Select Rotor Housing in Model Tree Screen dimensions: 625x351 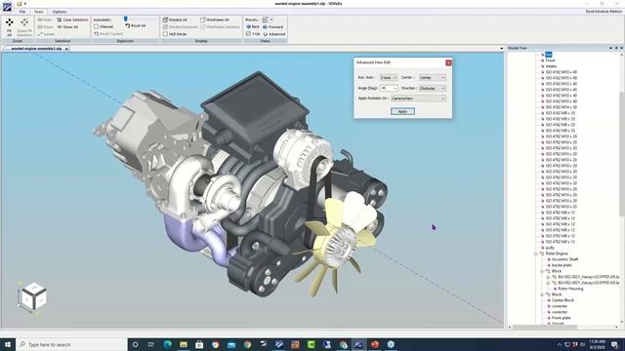tap(570, 289)
